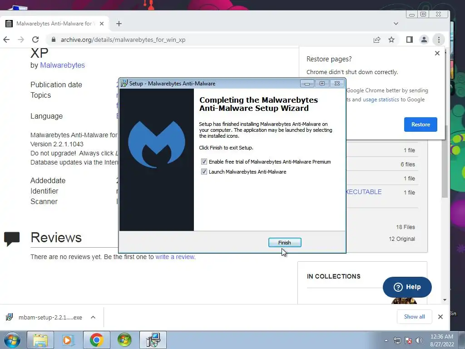Reload the archive.org page

[35, 40]
